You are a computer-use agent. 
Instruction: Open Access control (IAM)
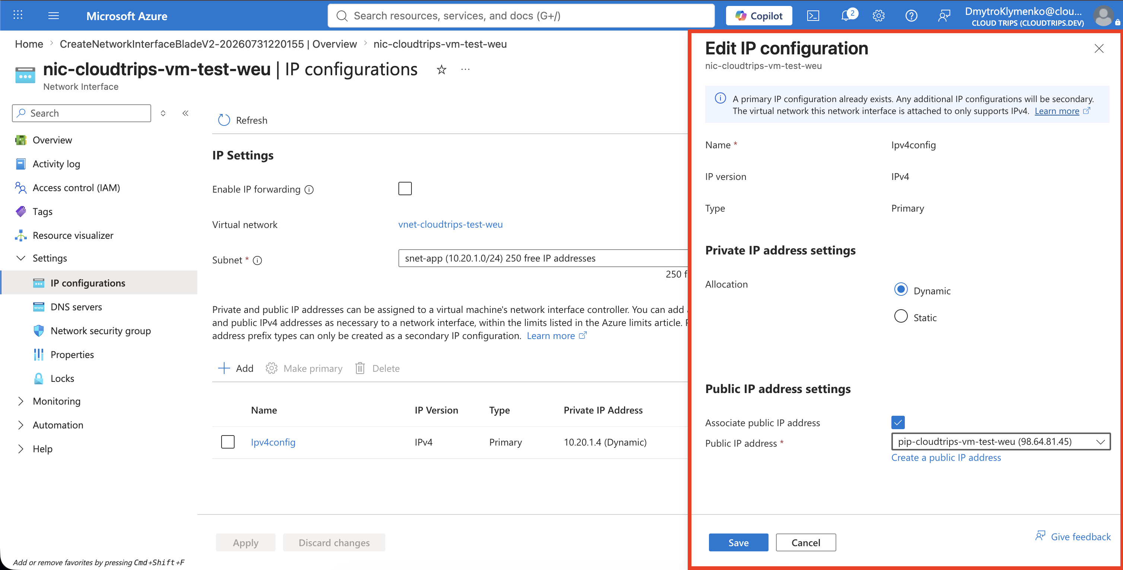[x=76, y=188]
